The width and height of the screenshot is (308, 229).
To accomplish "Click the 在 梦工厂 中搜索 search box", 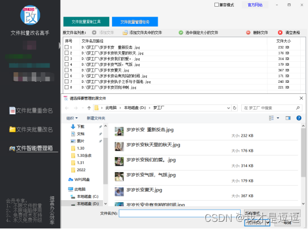I will [271, 108].
